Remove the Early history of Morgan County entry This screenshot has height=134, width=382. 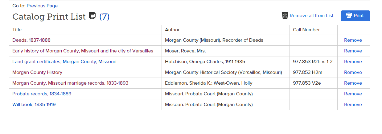coord(353,51)
